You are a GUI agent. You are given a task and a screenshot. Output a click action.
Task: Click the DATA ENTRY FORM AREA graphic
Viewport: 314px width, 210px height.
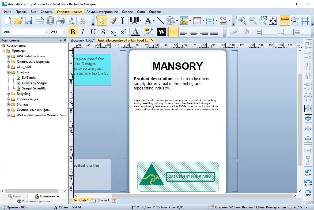tap(190, 177)
